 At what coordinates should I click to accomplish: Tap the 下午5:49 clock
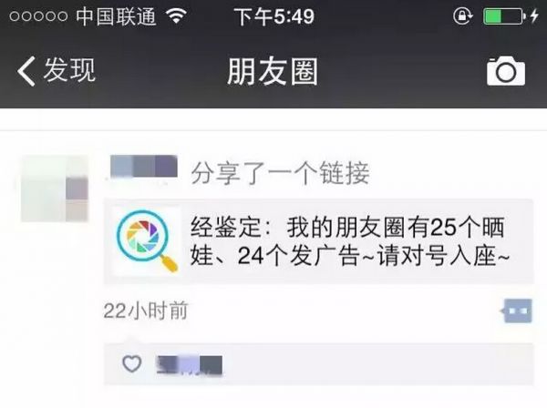(x=274, y=16)
